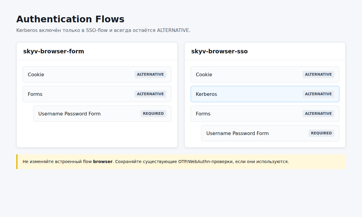Click the skyv-browser-form card title

tap(54, 51)
